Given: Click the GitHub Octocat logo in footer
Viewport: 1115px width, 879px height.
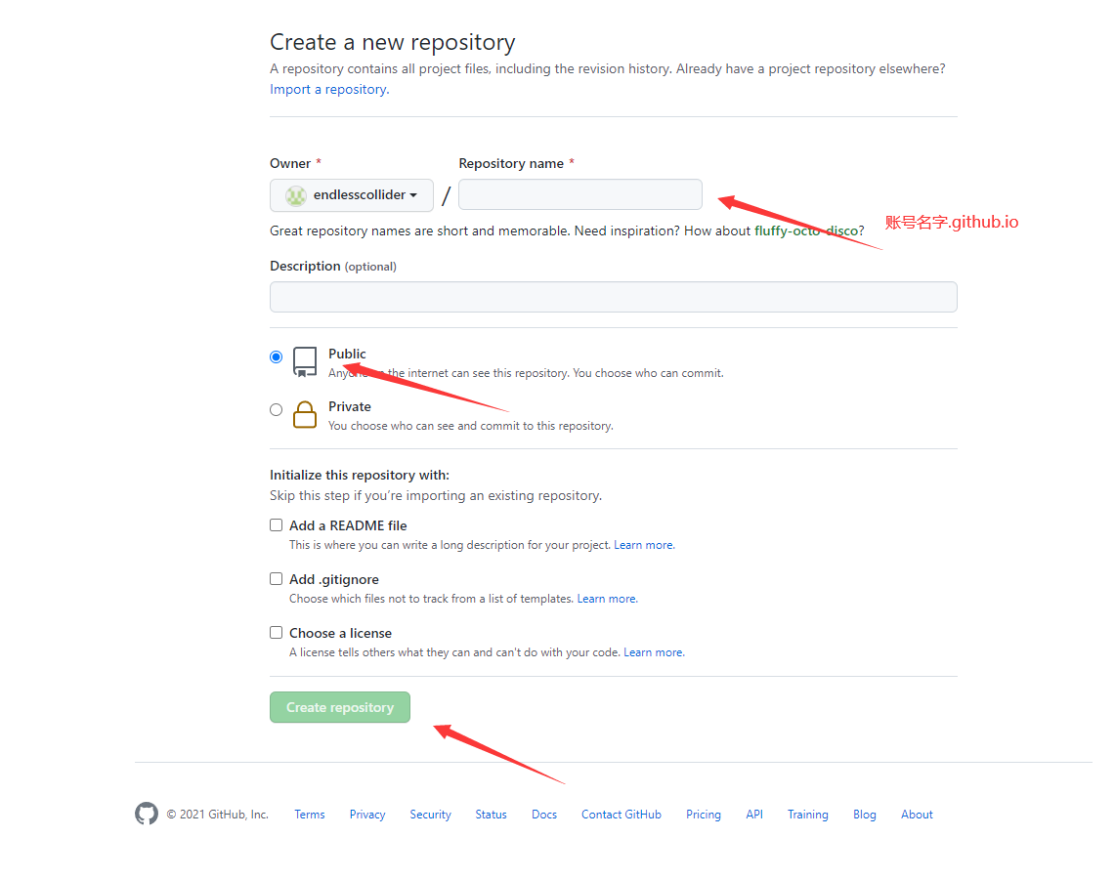Looking at the screenshot, I should (147, 814).
